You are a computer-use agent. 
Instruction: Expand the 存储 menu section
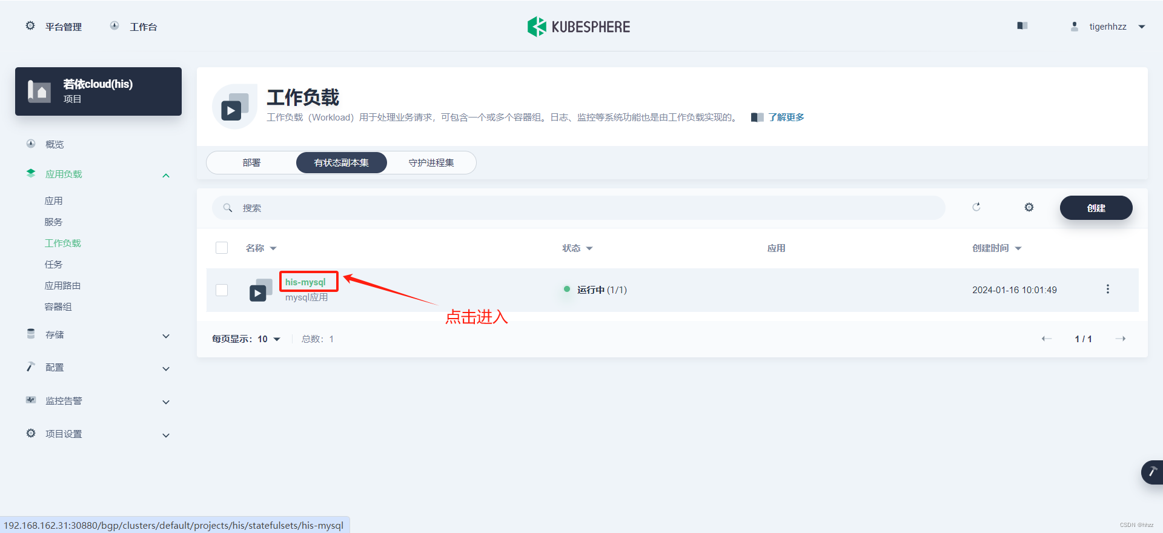(x=166, y=336)
